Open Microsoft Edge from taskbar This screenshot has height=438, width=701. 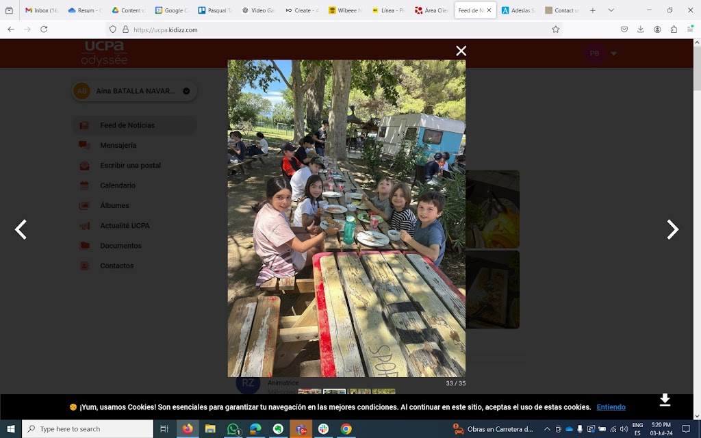pos(256,429)
